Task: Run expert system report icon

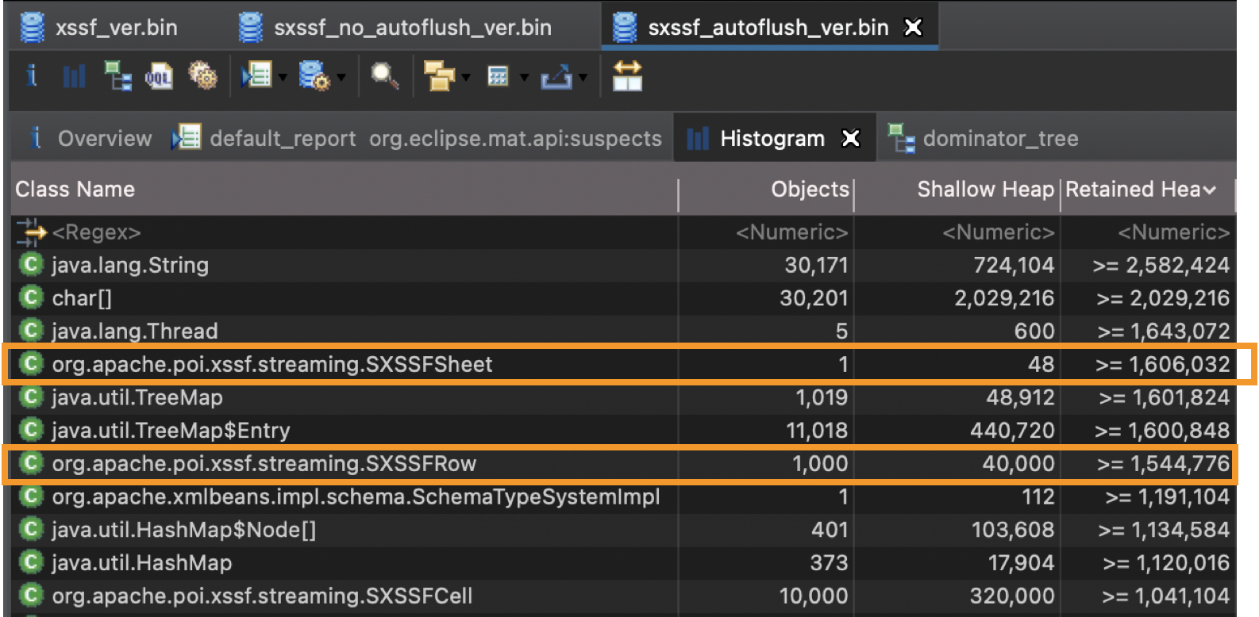Action: tap(256, 76)
